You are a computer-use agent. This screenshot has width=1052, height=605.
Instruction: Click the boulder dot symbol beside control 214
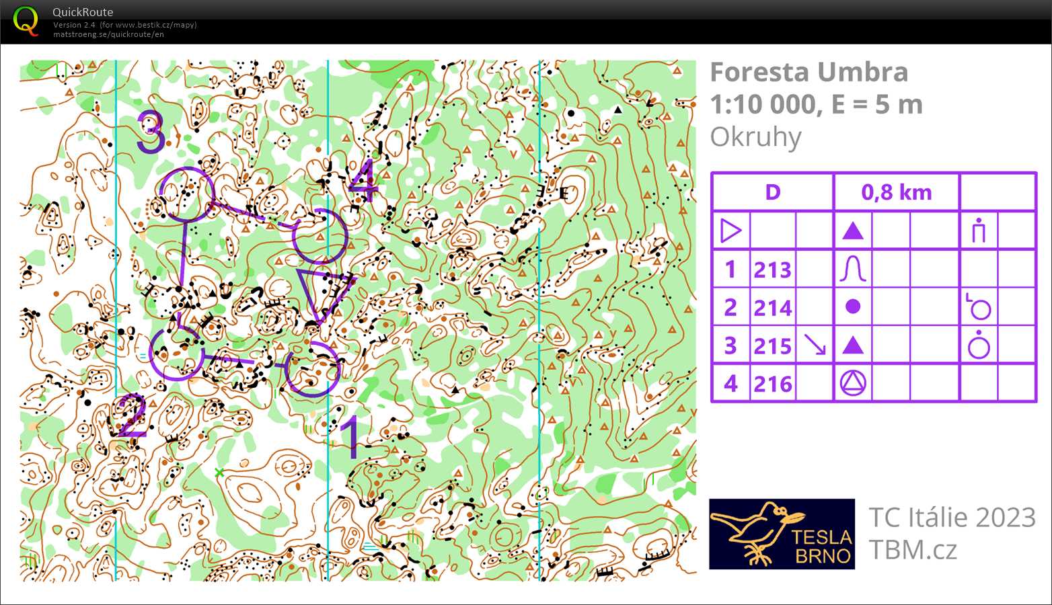pos(853,307)
